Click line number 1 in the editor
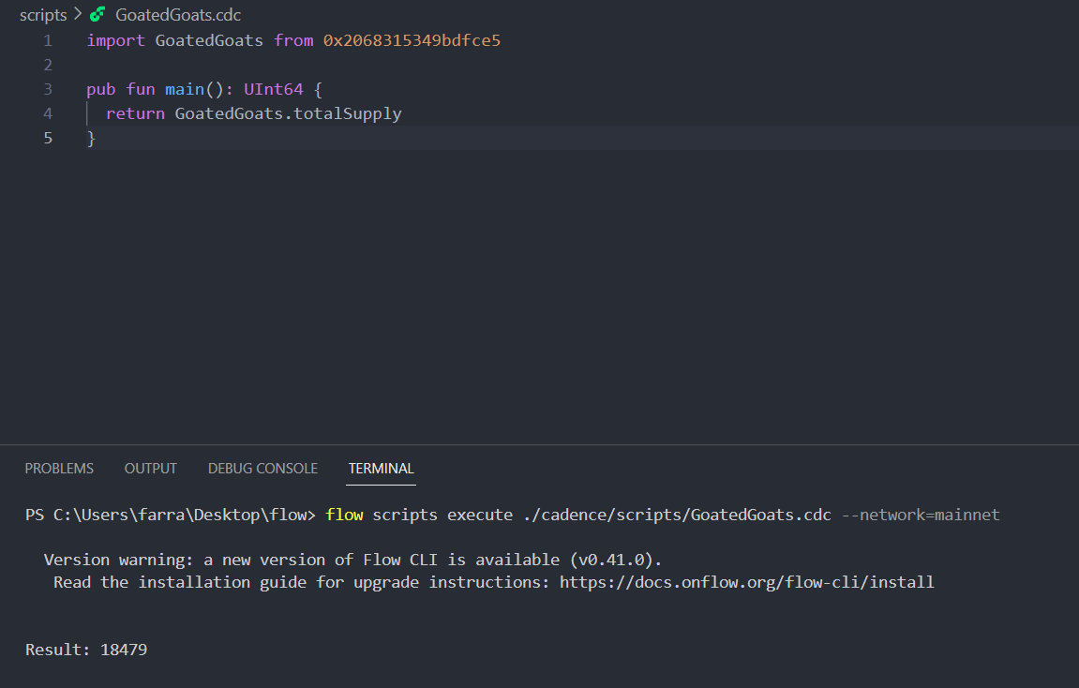The image size is (1079, 688). 47,40
